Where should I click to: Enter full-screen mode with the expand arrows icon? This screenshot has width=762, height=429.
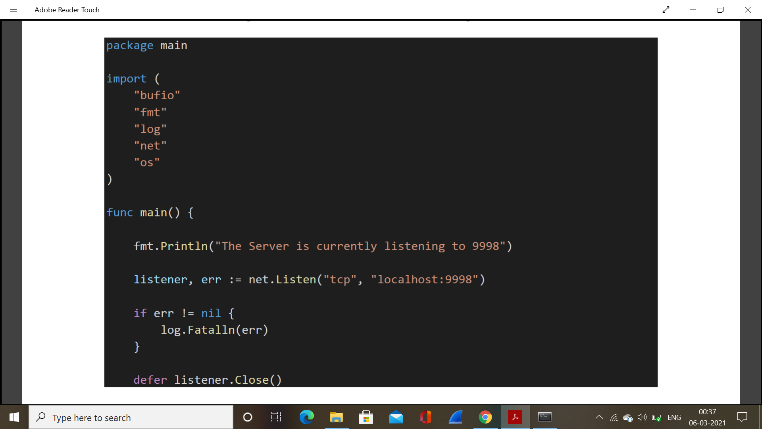coord(666,10)
